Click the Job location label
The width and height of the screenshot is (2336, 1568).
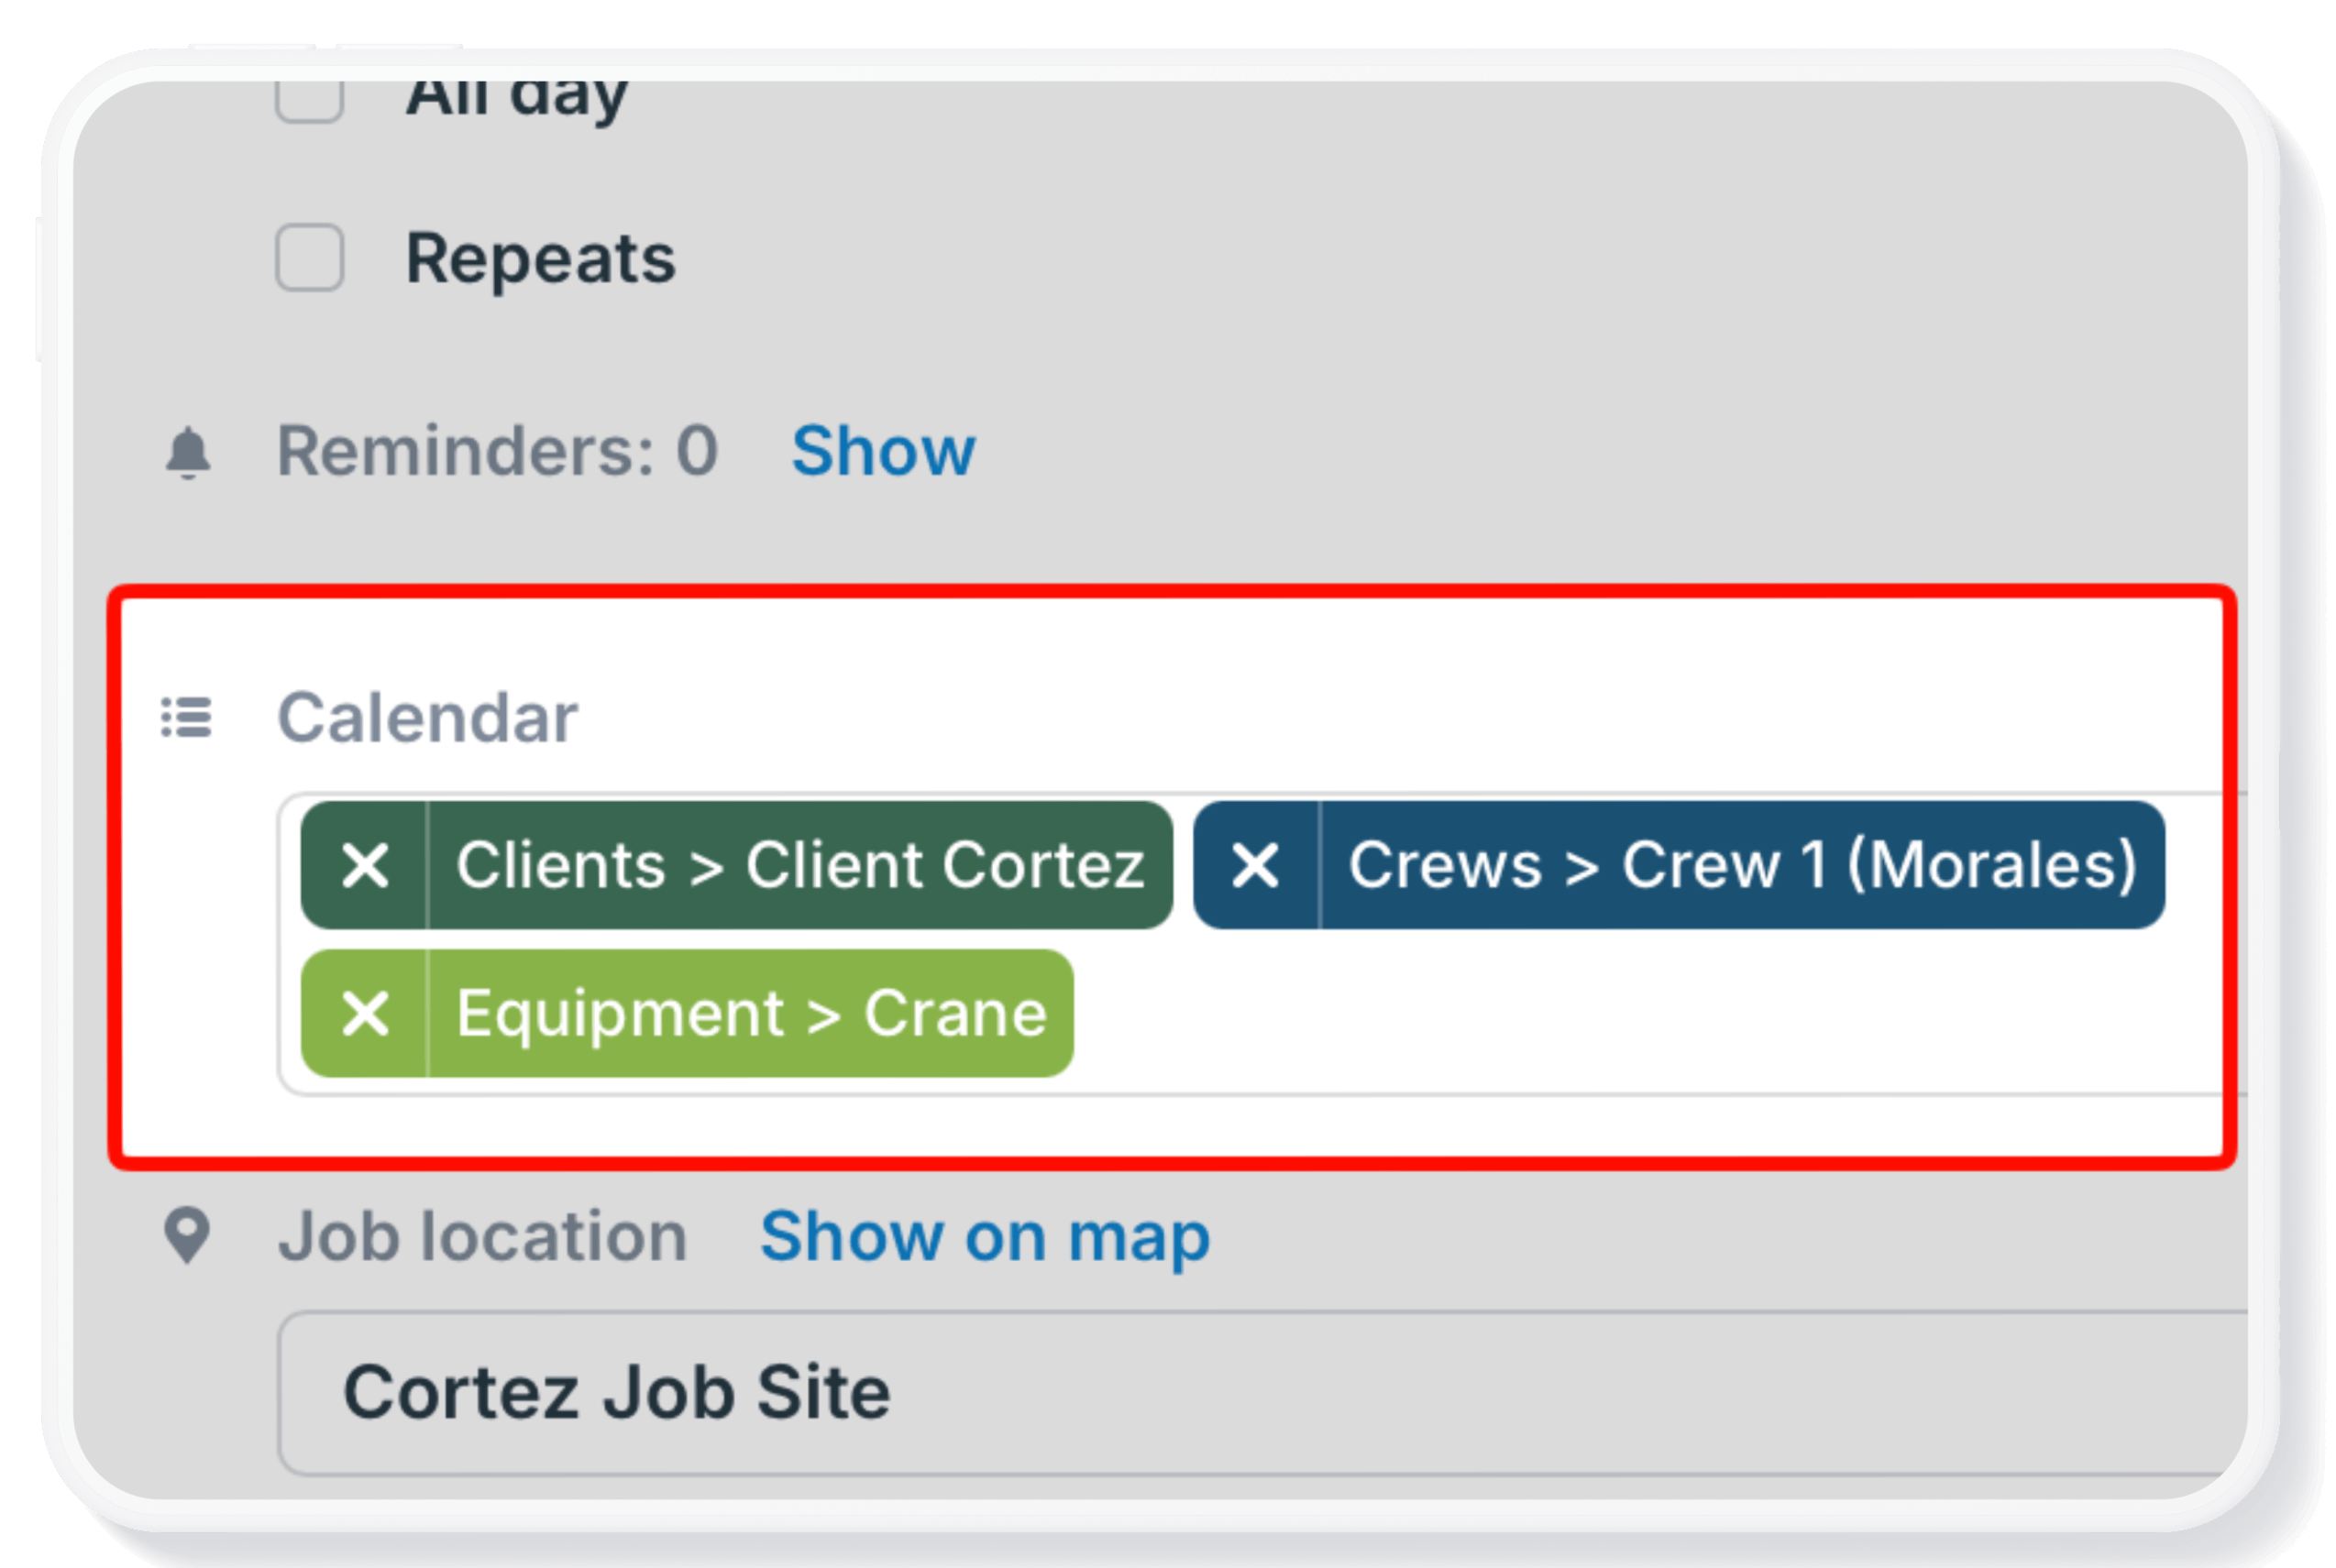(x=483, y=1237)
